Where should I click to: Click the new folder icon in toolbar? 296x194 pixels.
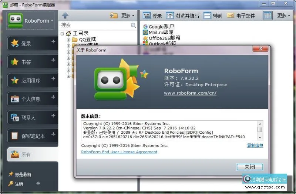(114, 16)
